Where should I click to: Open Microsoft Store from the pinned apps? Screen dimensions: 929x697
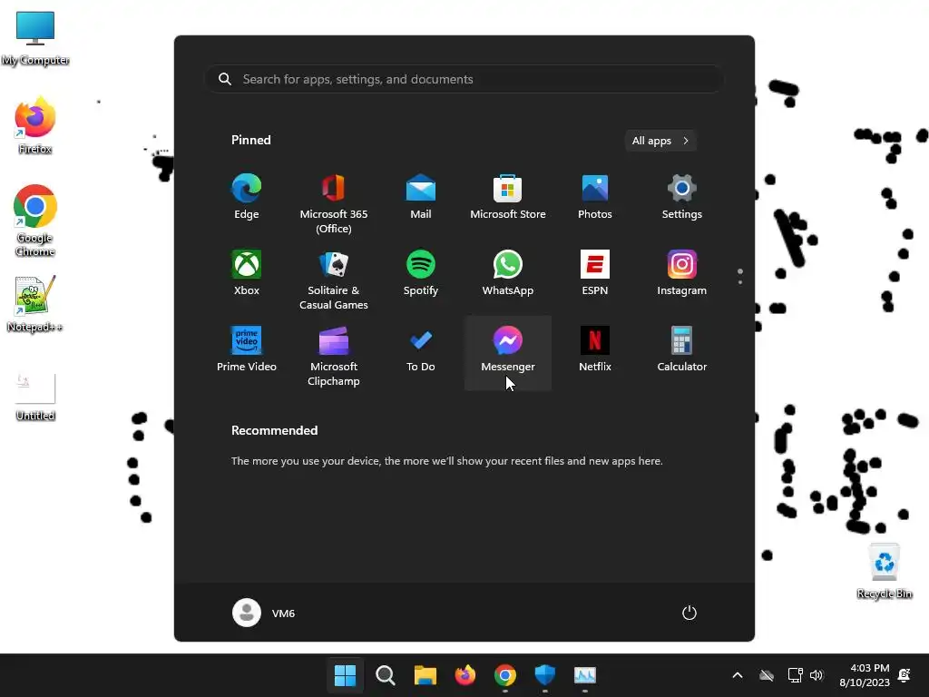click(x=508, y=197)
